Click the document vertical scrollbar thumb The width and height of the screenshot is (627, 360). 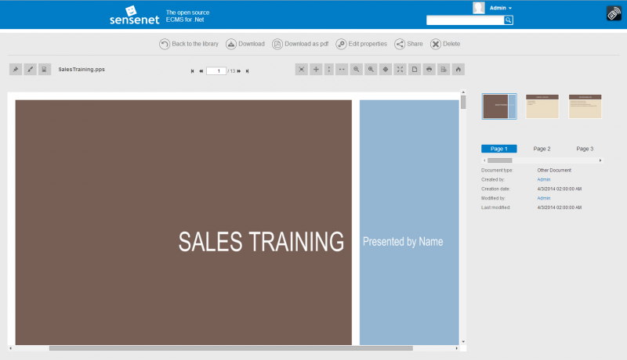pyautogui.click(x=463, y=103)
